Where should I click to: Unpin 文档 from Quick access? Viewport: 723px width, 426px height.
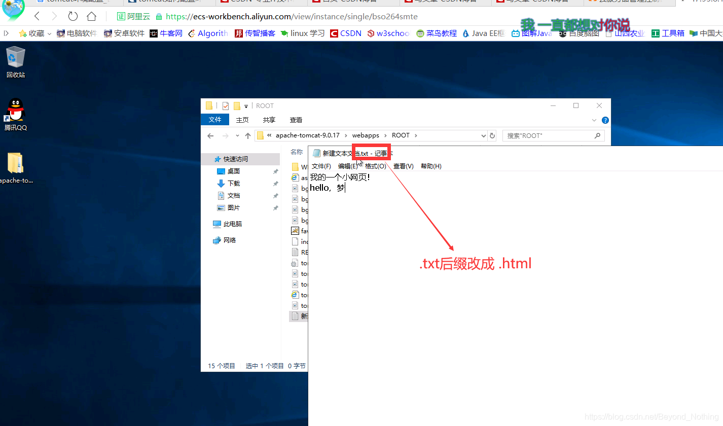pos(275,195)
